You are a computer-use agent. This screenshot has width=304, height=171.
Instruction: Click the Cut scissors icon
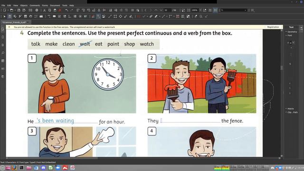point(44,10)
